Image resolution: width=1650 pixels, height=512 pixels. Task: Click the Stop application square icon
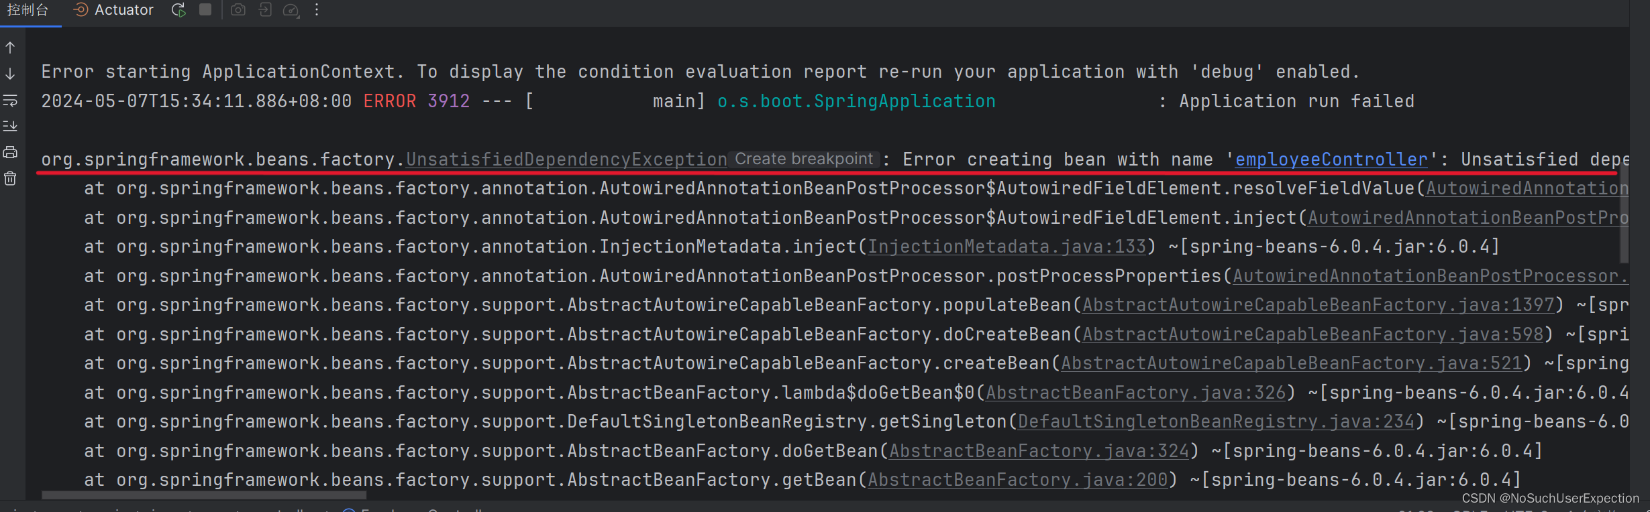pos(205,10)
